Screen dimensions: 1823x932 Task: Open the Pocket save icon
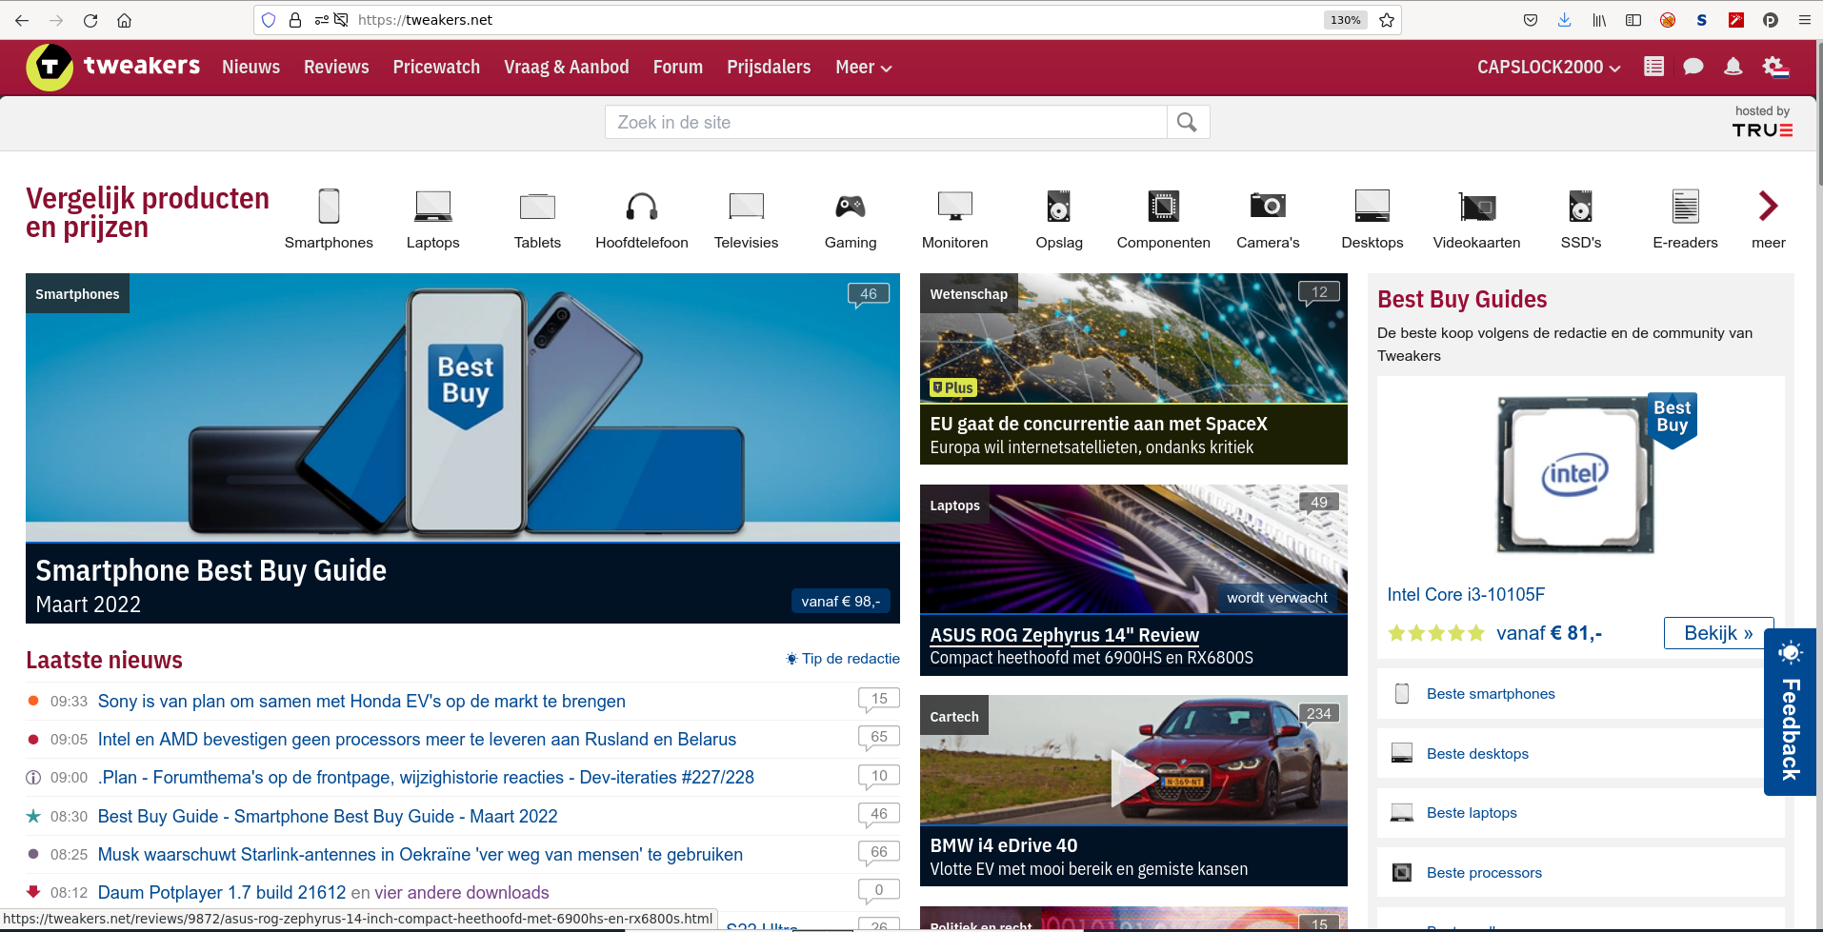tap(1531, 20)
